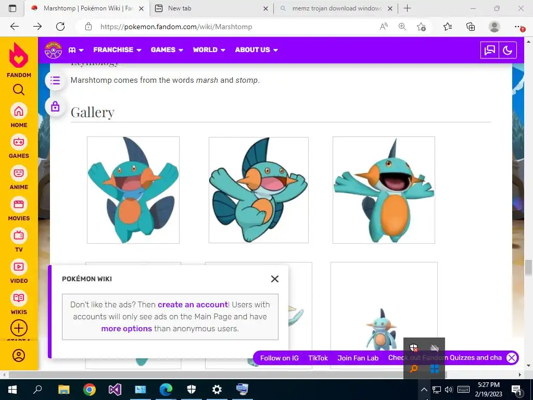Launch Google Chrome from taskbar
The width and height of the screenshot is (533, 400).
click(90, 390)
